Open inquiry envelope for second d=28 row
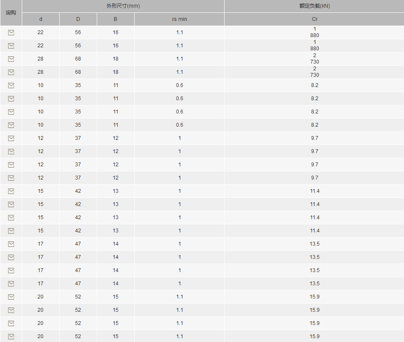The image size is (404, 342). [x=11, y=72]
